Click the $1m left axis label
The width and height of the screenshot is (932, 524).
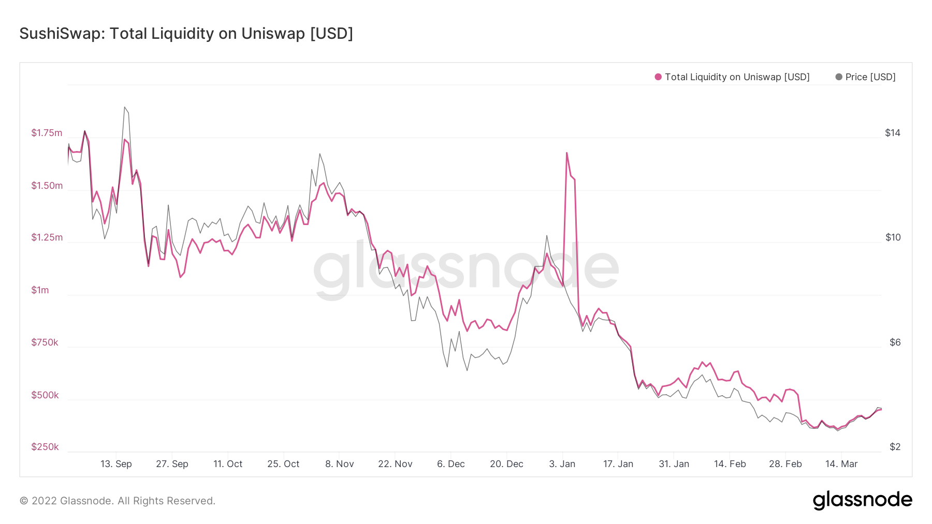pyautogui.click(x=40, y=290)
